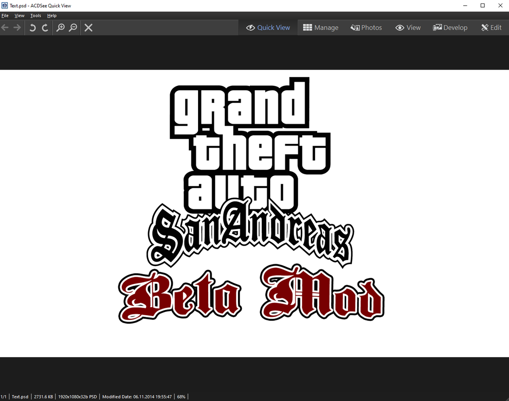Viewport: 509px width, 401px height.
Task: Click the 68% zoom level in status bar
Action: pos(181,397)
